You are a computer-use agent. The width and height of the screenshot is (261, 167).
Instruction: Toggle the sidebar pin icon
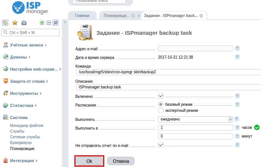coord(56,22)
